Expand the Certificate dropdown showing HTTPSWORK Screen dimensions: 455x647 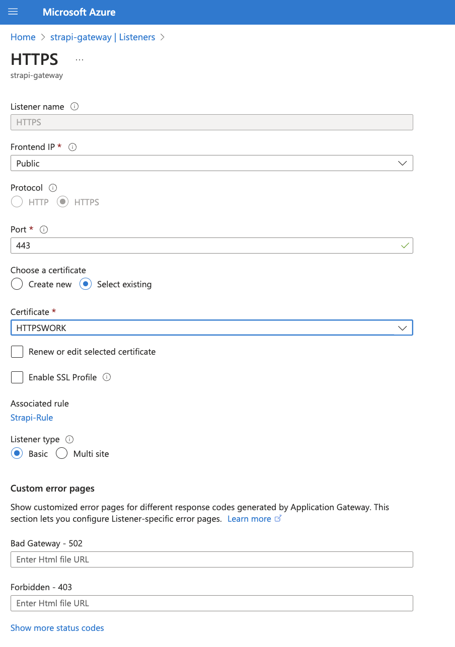point(402,328)
